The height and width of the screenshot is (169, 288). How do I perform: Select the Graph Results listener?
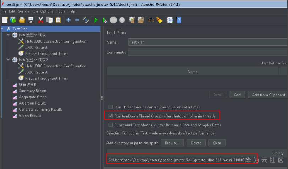tap(30, 116)
